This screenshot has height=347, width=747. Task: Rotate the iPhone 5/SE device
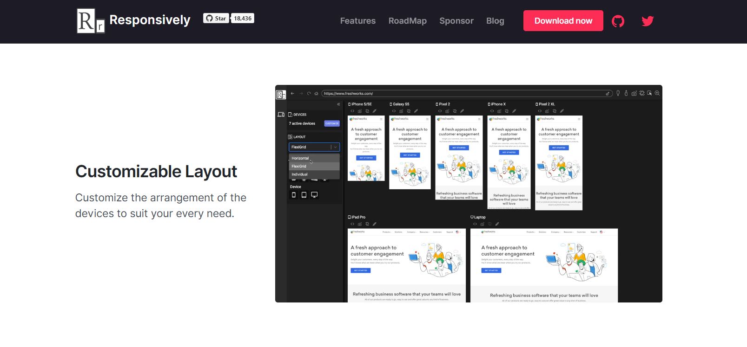[367, 111]
